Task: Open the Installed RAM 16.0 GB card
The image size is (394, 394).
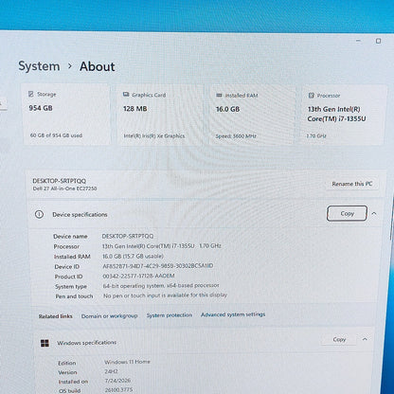Action: pos(252,115)
